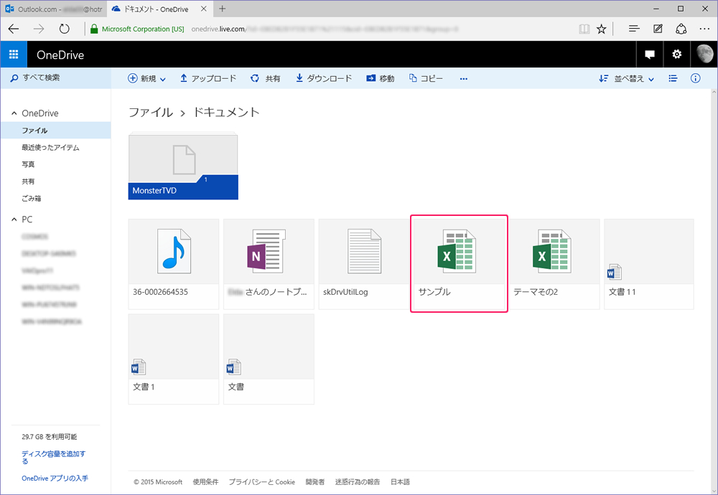Select ファイル in the sidebar
Image resolution: width=718 pixels, height=495 pixels.
pos(55,131)
